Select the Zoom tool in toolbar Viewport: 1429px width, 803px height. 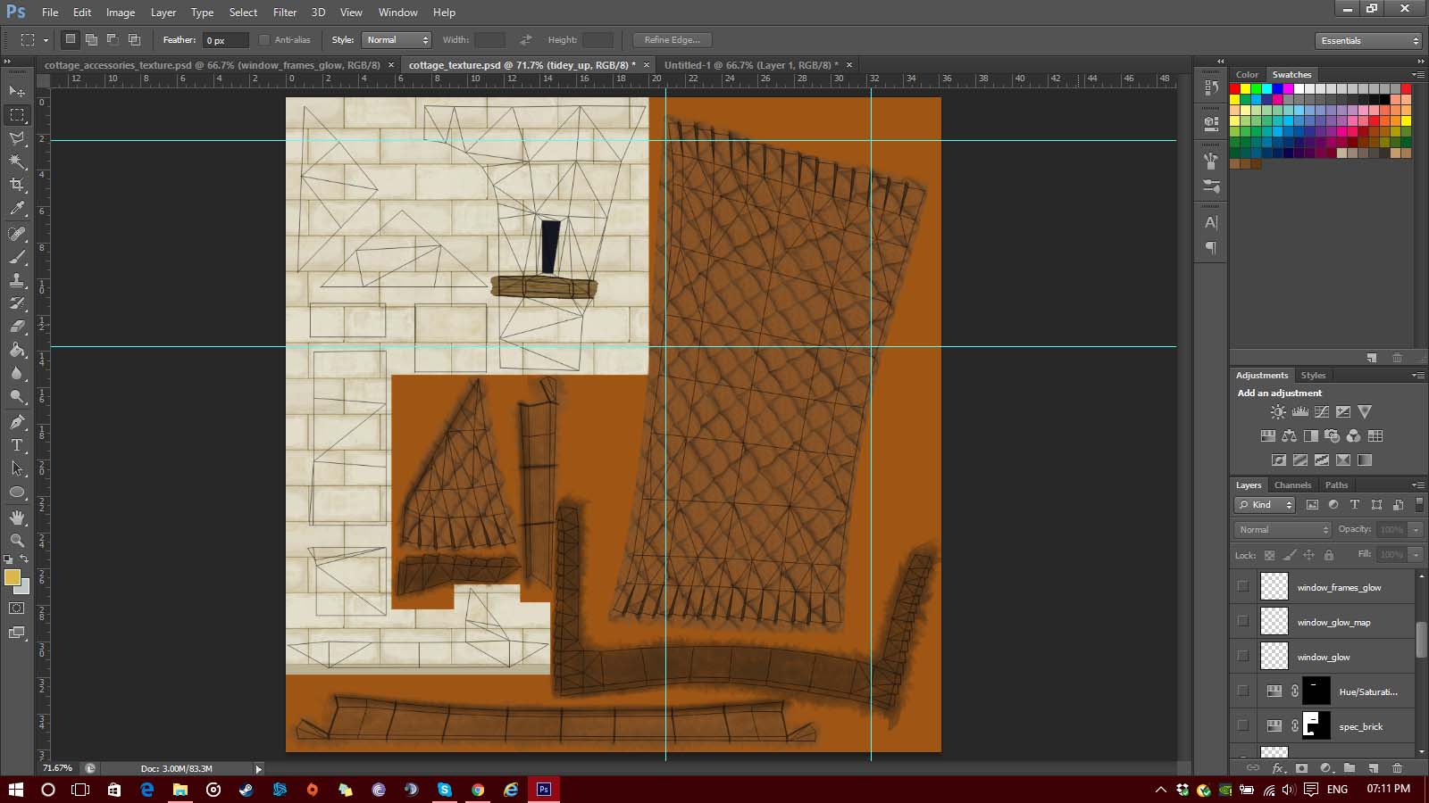click(x=17, y=541)
